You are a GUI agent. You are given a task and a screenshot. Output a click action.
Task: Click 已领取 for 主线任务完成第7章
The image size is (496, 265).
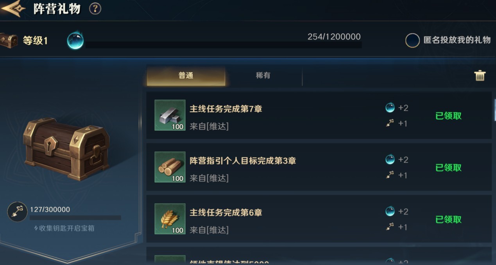(449, 116)
